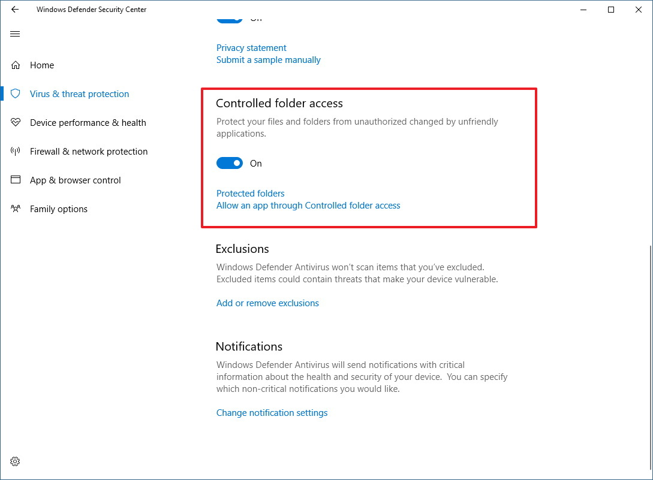
Task: Open Device performance & health
Action: pyautogui.click(x=88, y=122)
